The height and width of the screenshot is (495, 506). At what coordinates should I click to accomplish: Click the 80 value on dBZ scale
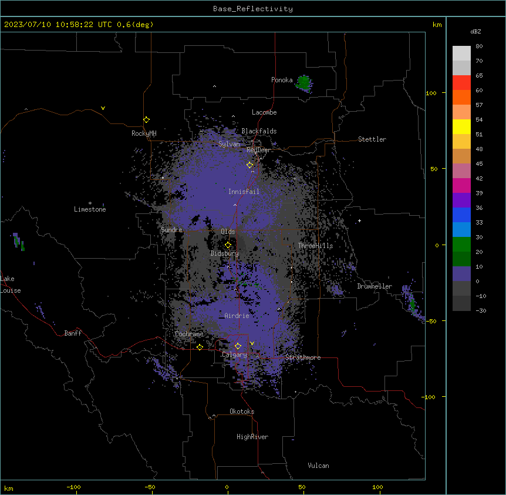coord(479,46)
